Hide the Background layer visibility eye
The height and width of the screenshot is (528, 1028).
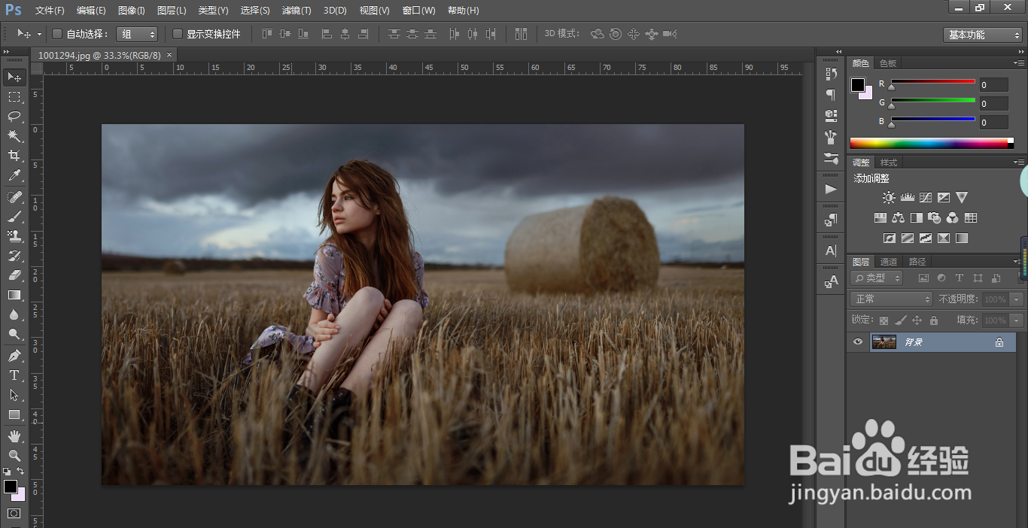(x=857, y=341)
